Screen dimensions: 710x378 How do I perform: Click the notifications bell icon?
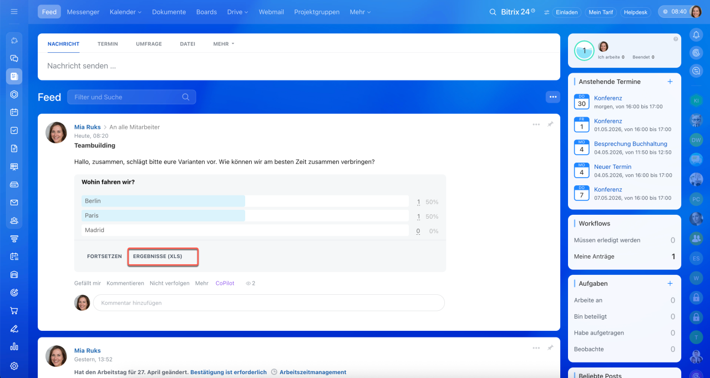pos(696,34)
